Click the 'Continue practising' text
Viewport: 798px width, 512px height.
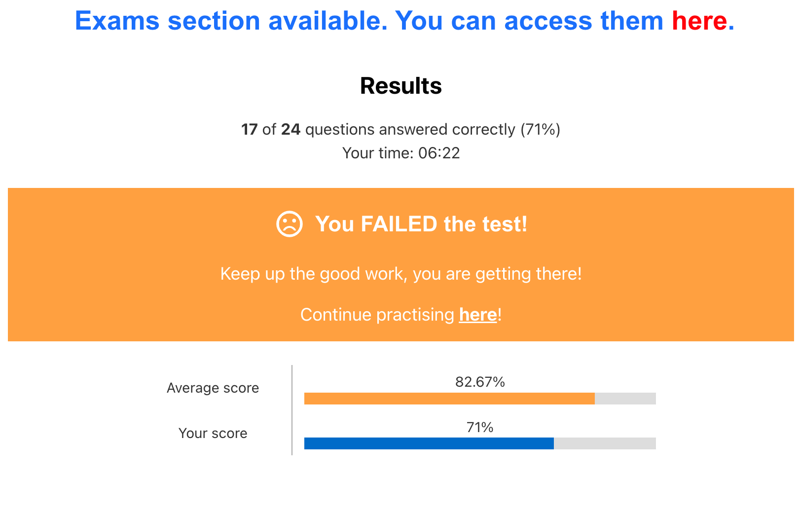pos(377,315)
